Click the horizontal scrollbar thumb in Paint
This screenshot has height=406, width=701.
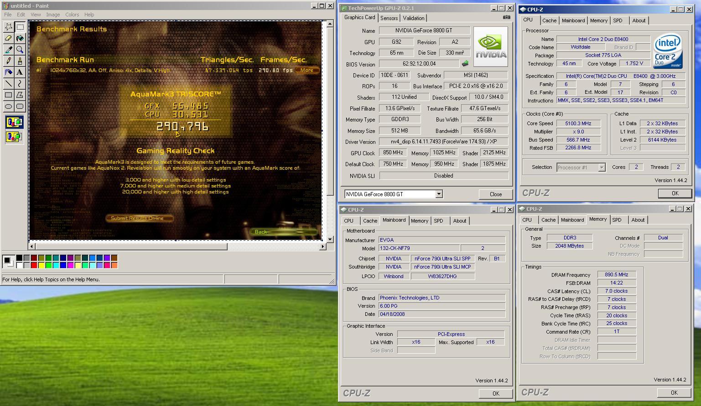tap(131, 246)
